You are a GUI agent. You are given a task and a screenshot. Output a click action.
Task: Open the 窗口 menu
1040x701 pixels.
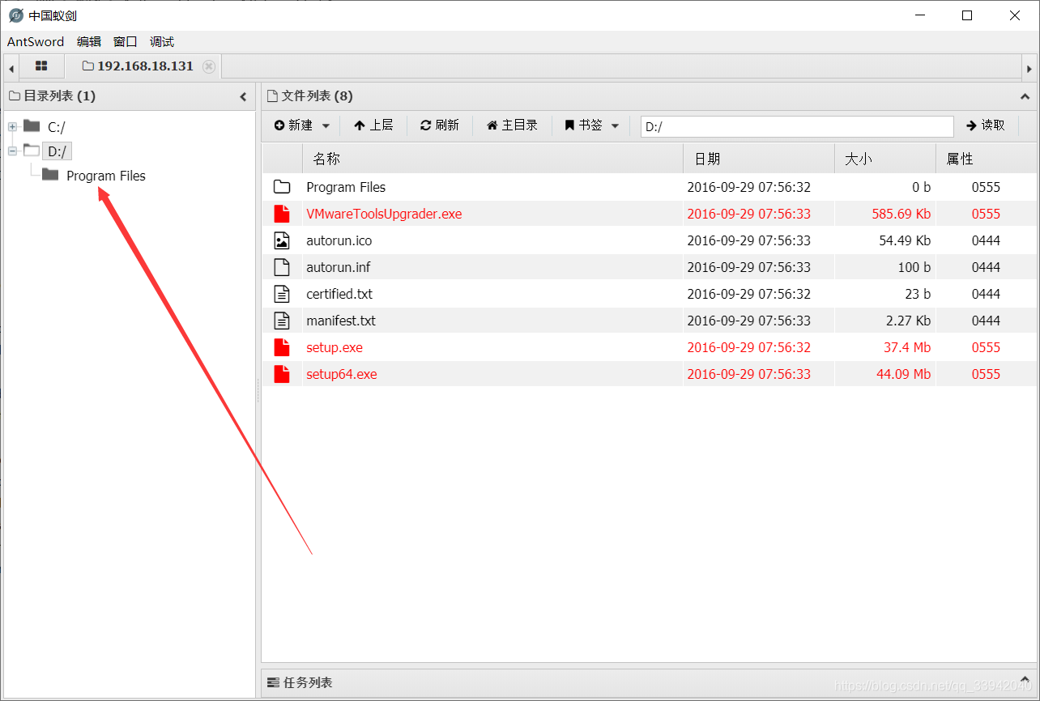(126, 42)
